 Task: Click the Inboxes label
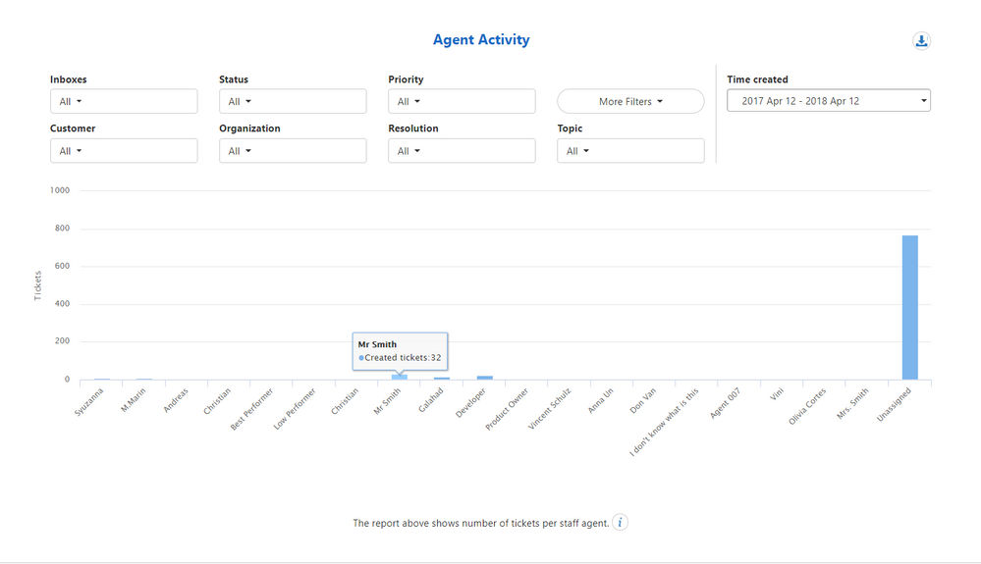(x=68, y=79)
